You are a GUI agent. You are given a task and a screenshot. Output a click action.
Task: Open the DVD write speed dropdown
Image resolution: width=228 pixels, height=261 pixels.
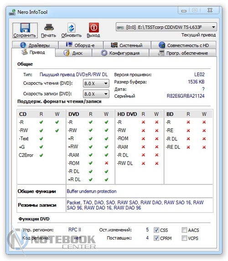(96, 94)
